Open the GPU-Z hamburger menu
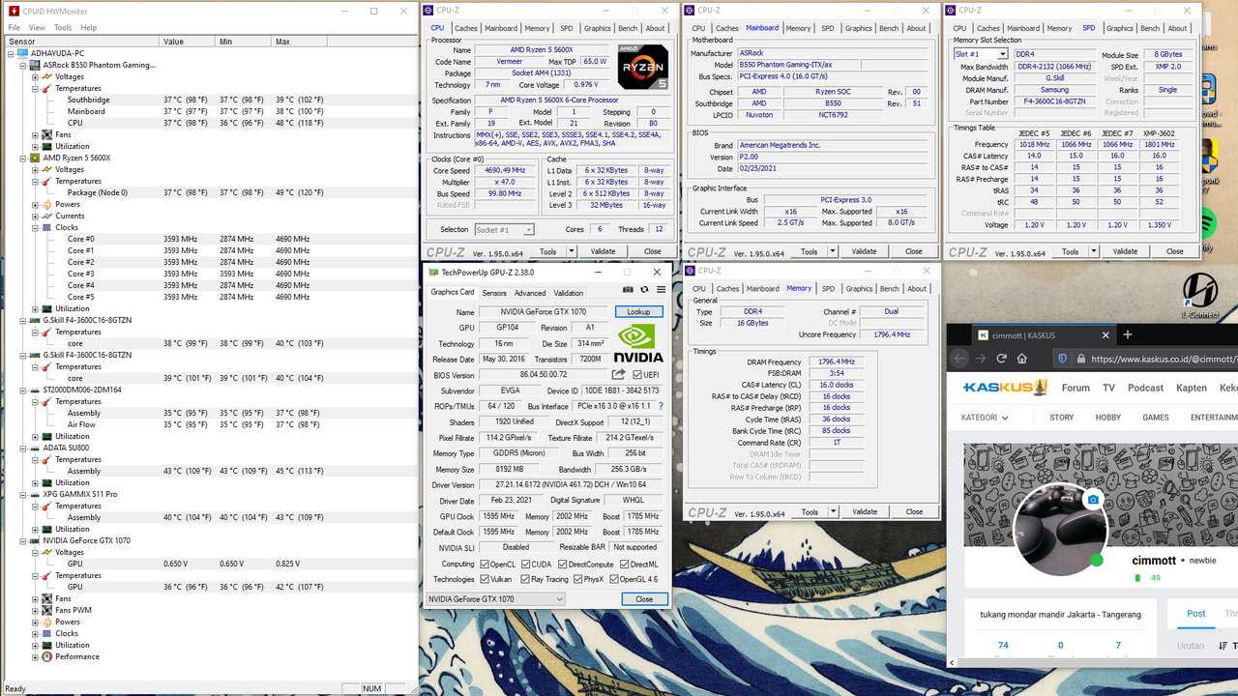Screen dimensions: 1238x696 [x=661, y=289]
